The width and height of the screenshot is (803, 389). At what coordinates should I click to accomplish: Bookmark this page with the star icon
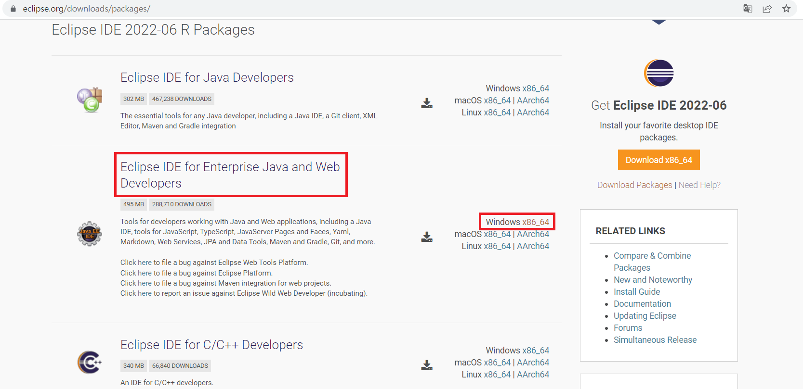pos(786,9)
